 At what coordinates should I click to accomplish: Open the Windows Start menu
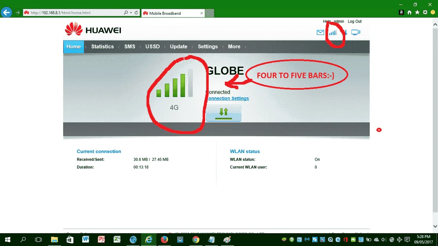pyautogui.click(x=7, y=239)
